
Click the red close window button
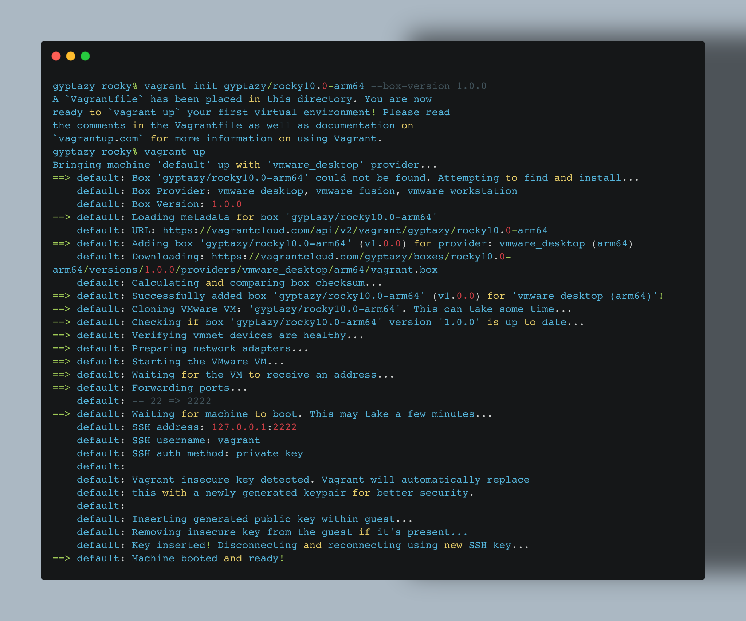(56, 56)
